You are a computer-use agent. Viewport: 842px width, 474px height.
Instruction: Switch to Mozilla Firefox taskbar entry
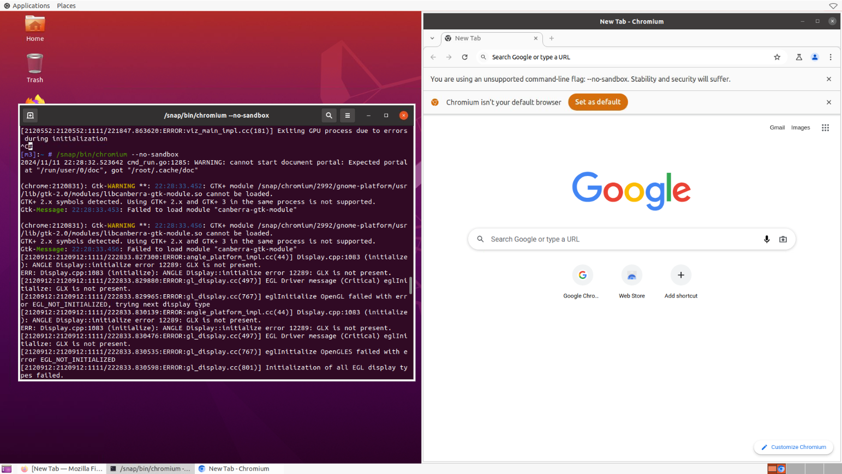[x=62, y=469]
